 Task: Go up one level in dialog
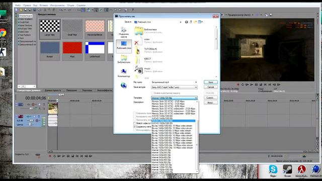point(191,22)
